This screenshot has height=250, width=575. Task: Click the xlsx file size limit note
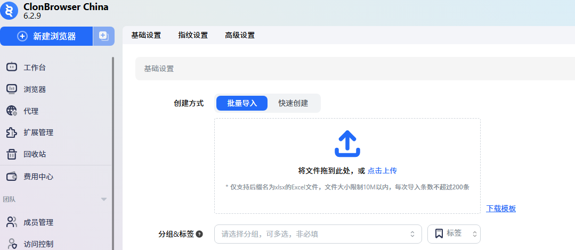click(x=347, y=187)
